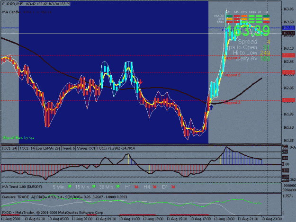Click the M30 timeframe column header
Image resolution: width=296 pixels, height=222 pixels.
pyautogui.click(x=252, y=12)
